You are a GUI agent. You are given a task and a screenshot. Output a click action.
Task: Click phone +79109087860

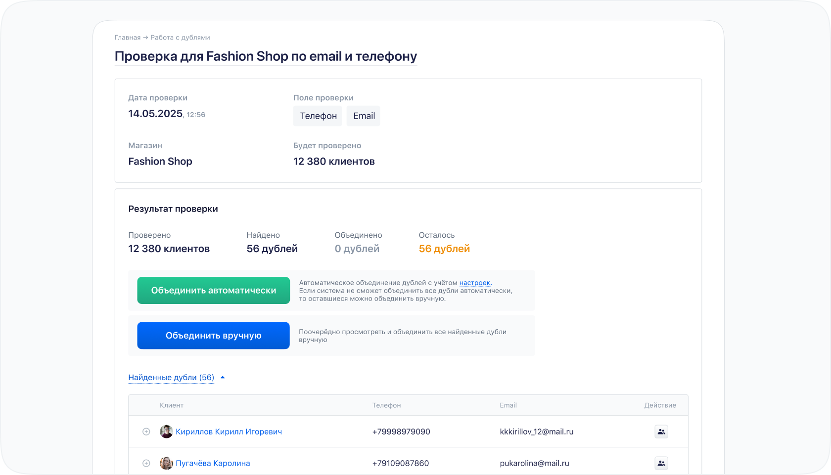click(x=401, y=463)
